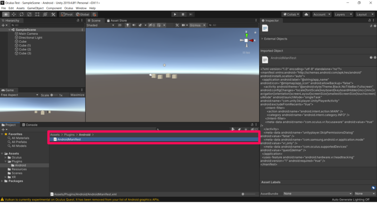
Task: Open the Oculus menu
Action: click(x=68, y=8)
